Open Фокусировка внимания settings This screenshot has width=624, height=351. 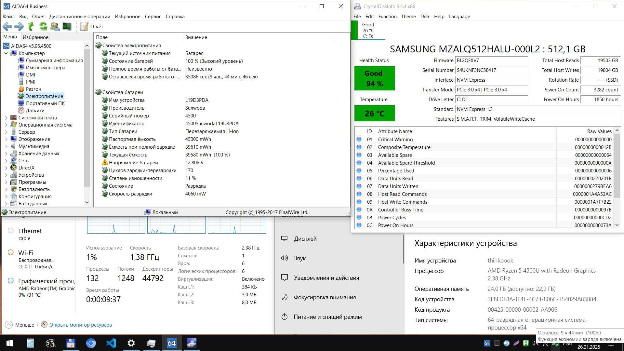click(x=339, y=297)
